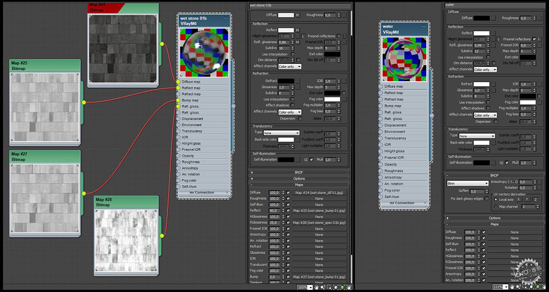Select the pan hand tool beside 105% zoom

coord(317,287)
